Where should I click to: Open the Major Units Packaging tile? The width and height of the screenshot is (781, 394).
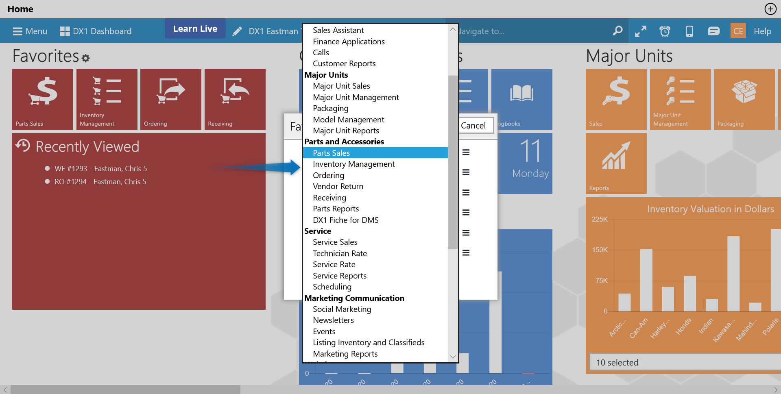pyautogui.click(x=744, y=100)
